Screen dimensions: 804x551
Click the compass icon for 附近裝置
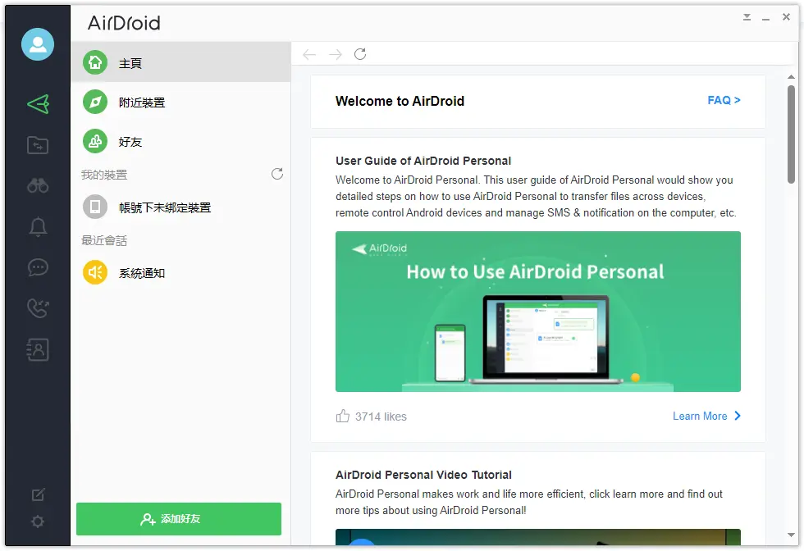95,102
